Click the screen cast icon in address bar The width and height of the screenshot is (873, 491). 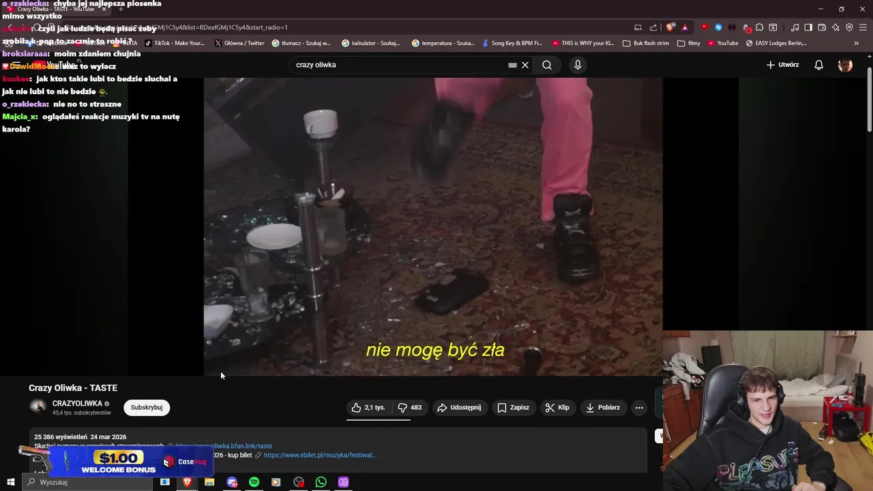coord(638,27)
